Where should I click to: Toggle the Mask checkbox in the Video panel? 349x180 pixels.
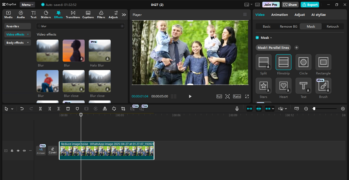257,37
